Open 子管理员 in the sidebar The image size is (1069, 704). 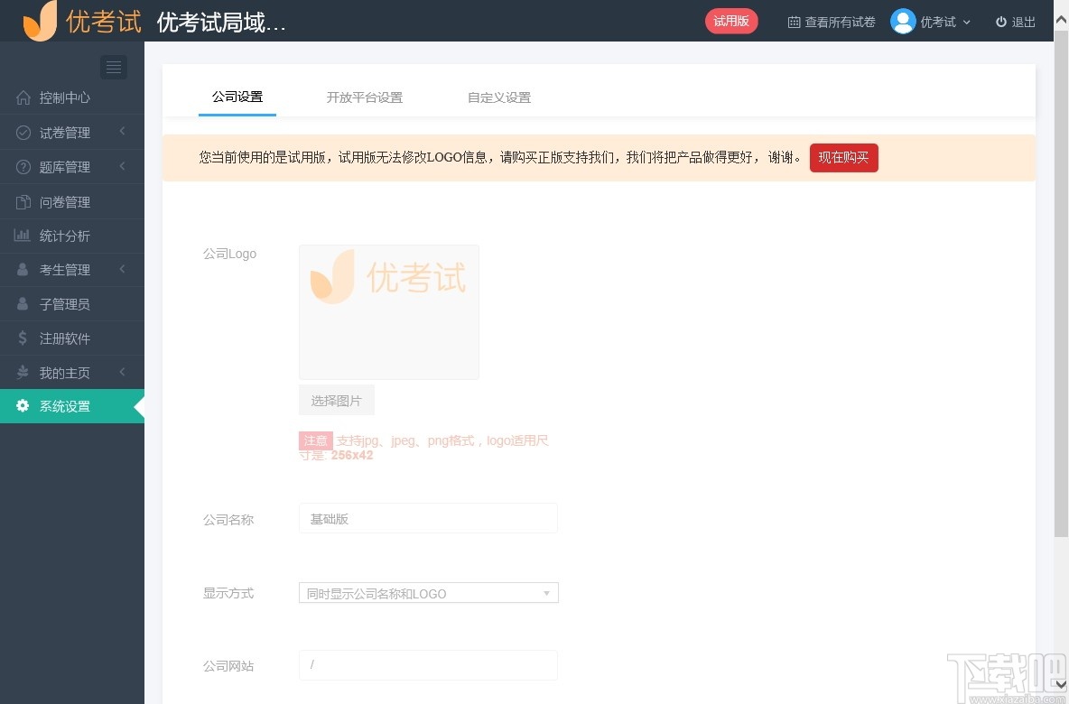pos(72,304)
